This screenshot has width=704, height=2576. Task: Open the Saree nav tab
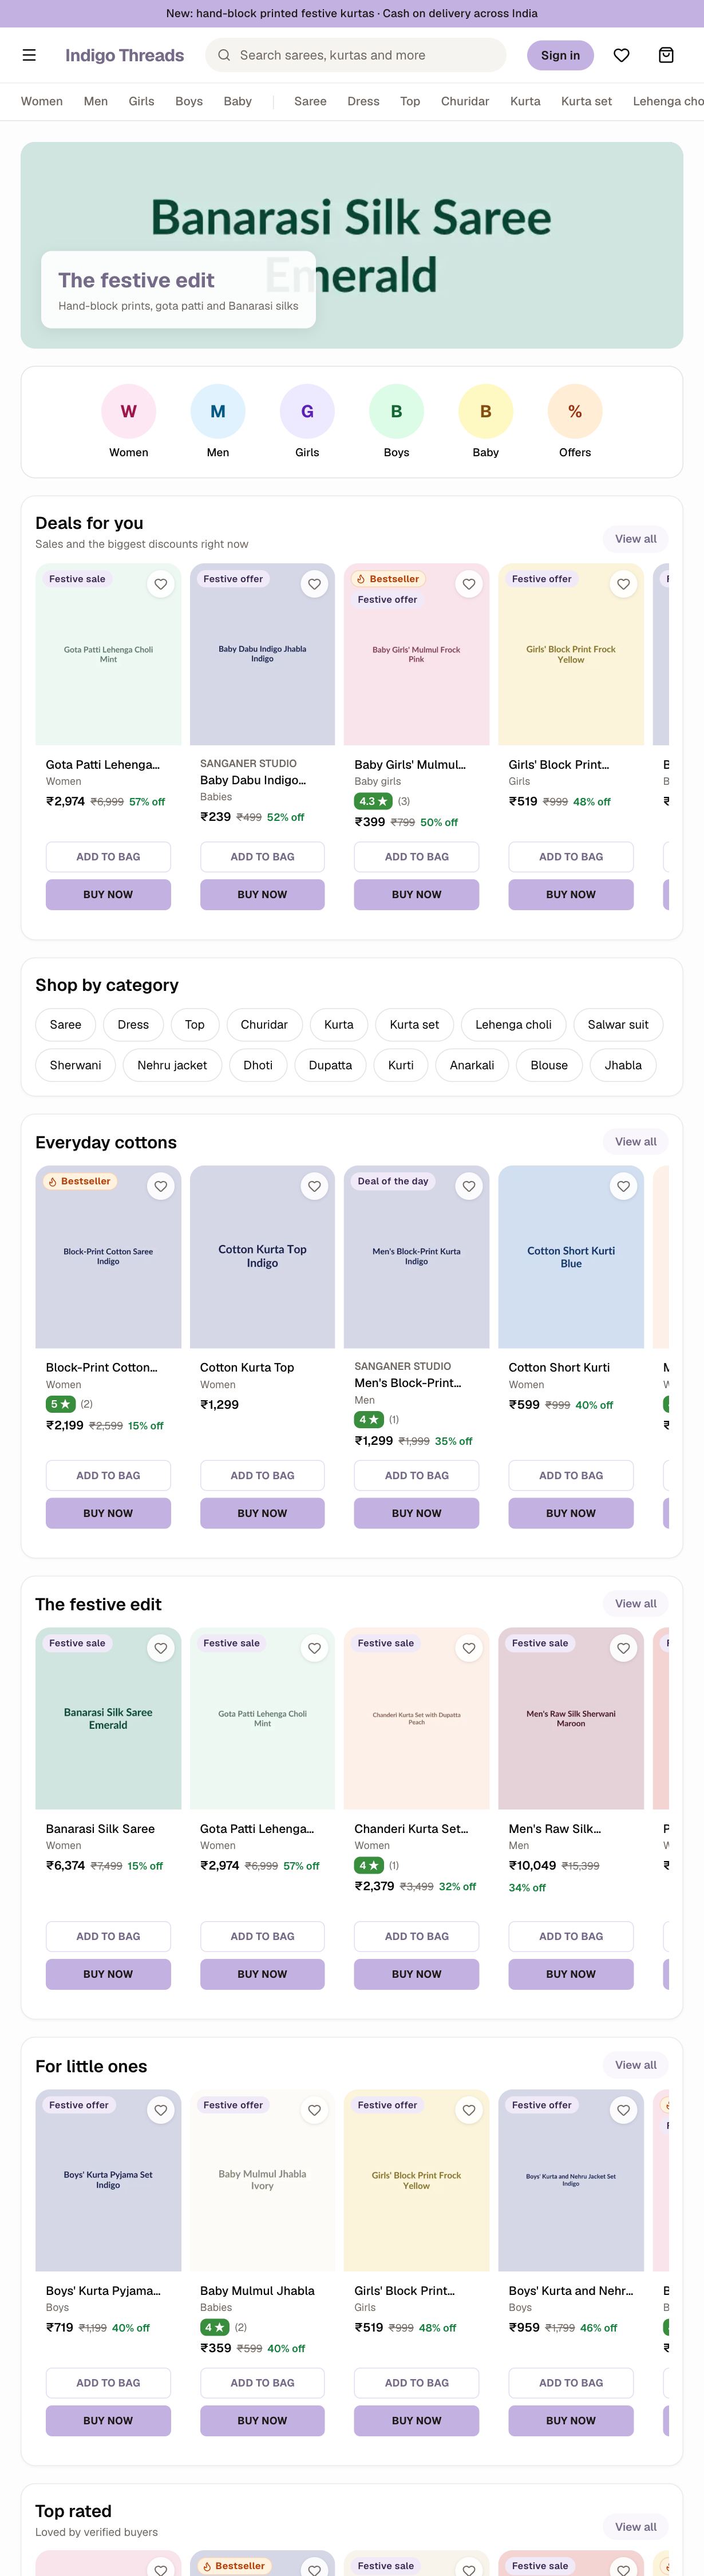[310, 101]
